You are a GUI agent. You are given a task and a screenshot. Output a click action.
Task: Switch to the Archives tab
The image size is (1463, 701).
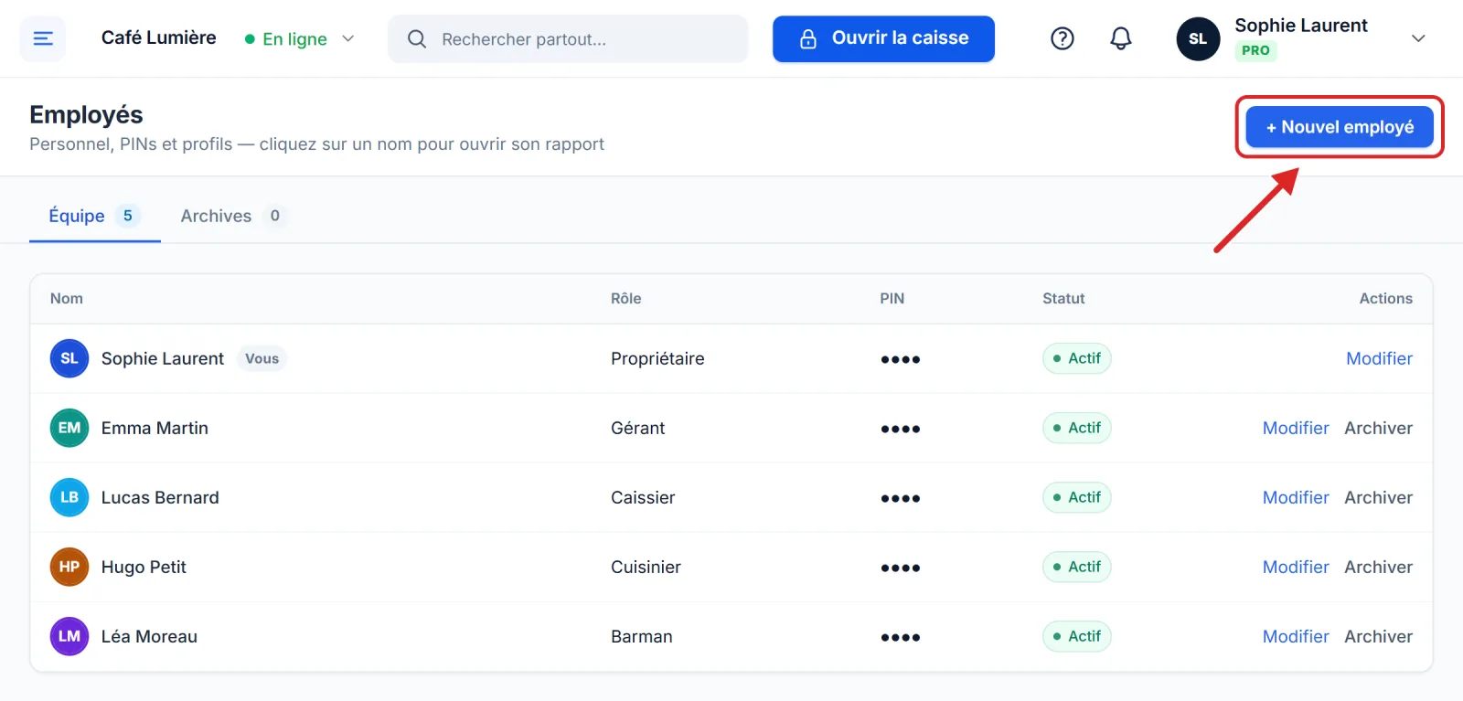point(234,216)
